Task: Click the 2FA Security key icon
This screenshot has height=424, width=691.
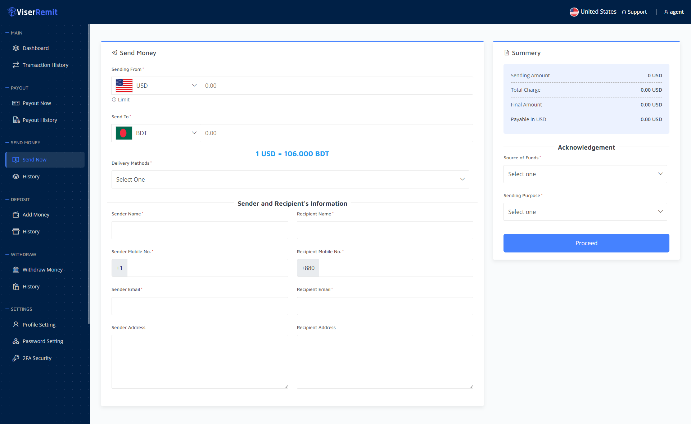Action: tap(16, 358)
